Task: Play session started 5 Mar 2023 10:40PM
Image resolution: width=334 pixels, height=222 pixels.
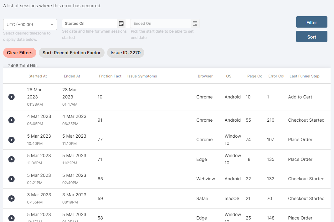Action: 12,140
